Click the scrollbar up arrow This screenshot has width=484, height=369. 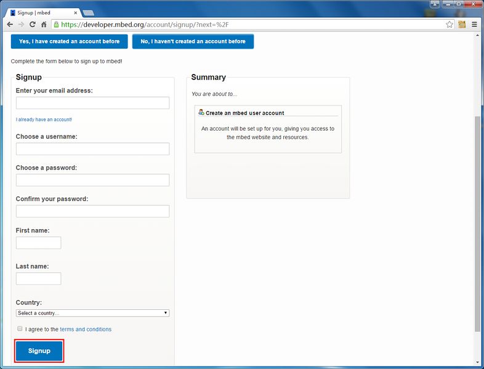tap(477, 36)
